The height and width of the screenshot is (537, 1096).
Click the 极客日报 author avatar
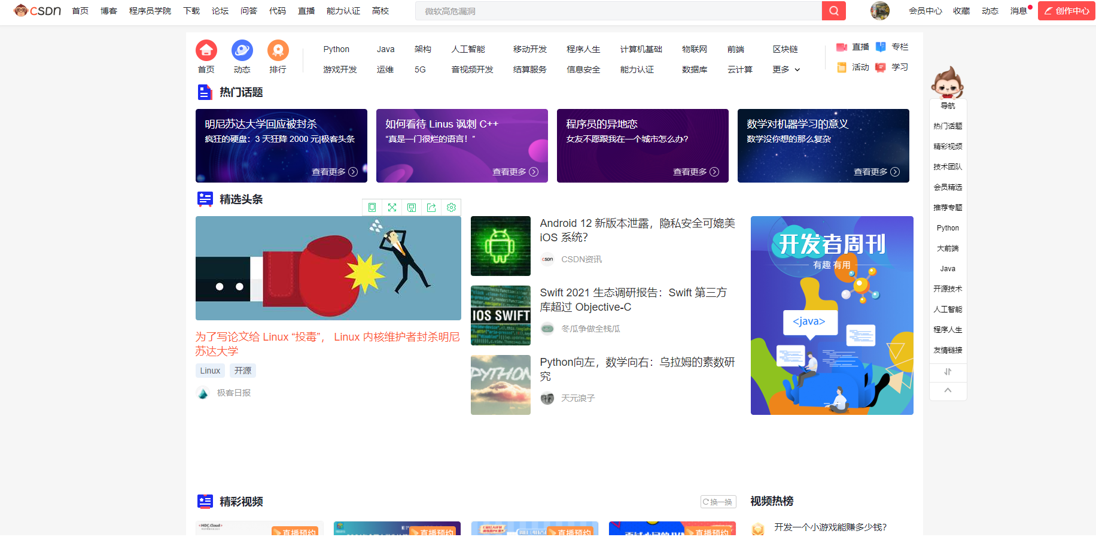click(203, 393)
